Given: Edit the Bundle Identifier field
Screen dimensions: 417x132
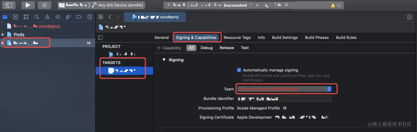Looking at the screenshot, I should point(284,99).
